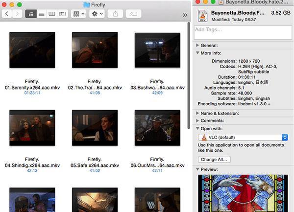Collapse the More Info section
The width and height of the screenshot is (294, 212).
point(197,53)
